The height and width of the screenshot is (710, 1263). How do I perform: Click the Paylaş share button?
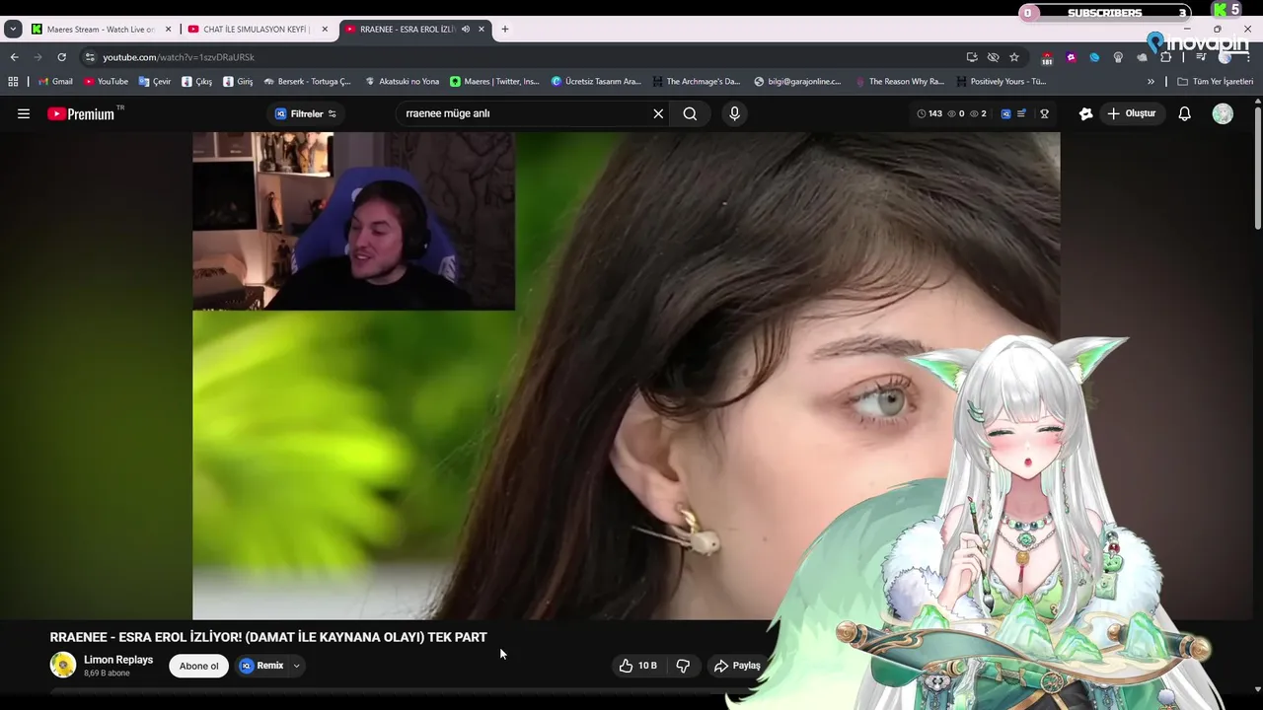pos(737,666)
